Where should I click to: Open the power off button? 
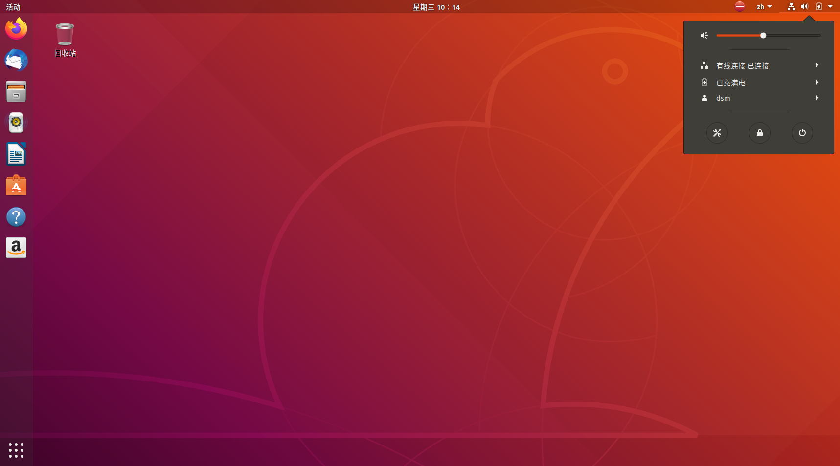[x=802, y=133]
